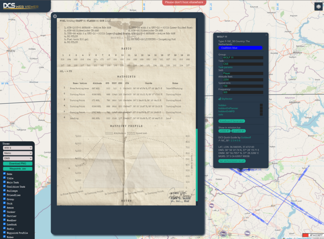Toggle the hiddenOnMFD checkbox

point(261,111)
